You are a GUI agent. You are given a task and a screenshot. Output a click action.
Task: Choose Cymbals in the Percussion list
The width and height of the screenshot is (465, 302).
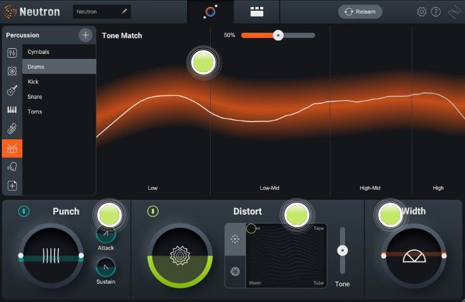(59, 52)
